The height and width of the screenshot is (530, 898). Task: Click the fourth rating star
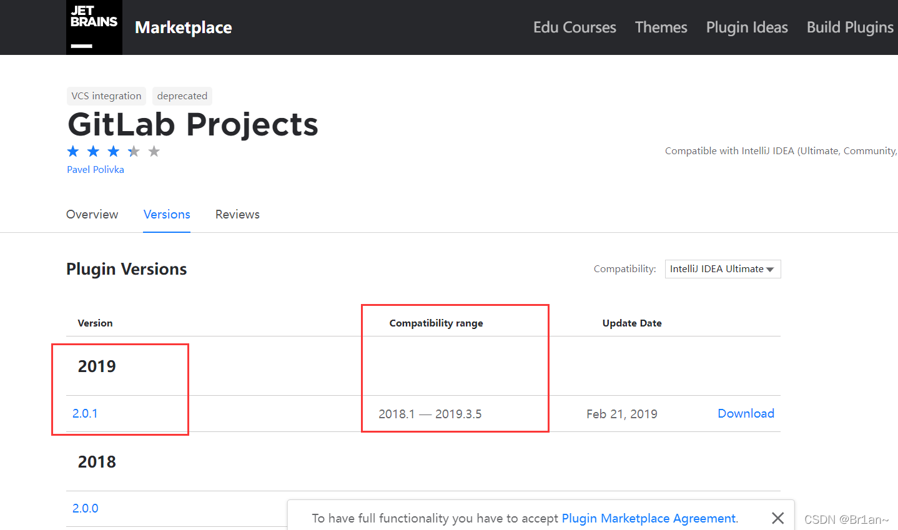(133, 151)
